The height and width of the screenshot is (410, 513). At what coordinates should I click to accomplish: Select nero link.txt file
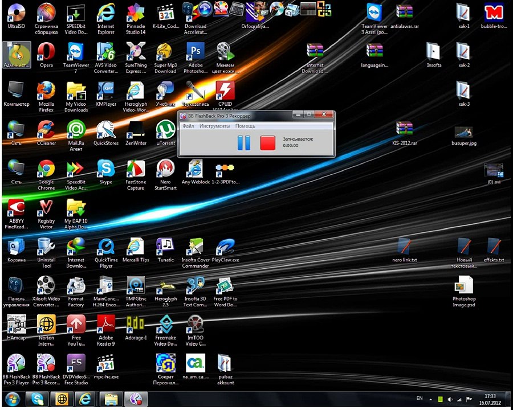point(404,249)
